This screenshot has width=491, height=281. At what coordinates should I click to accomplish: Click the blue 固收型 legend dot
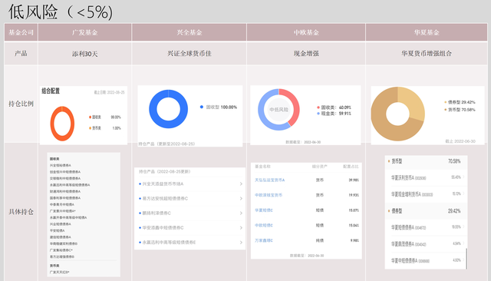tap(202, 107)
